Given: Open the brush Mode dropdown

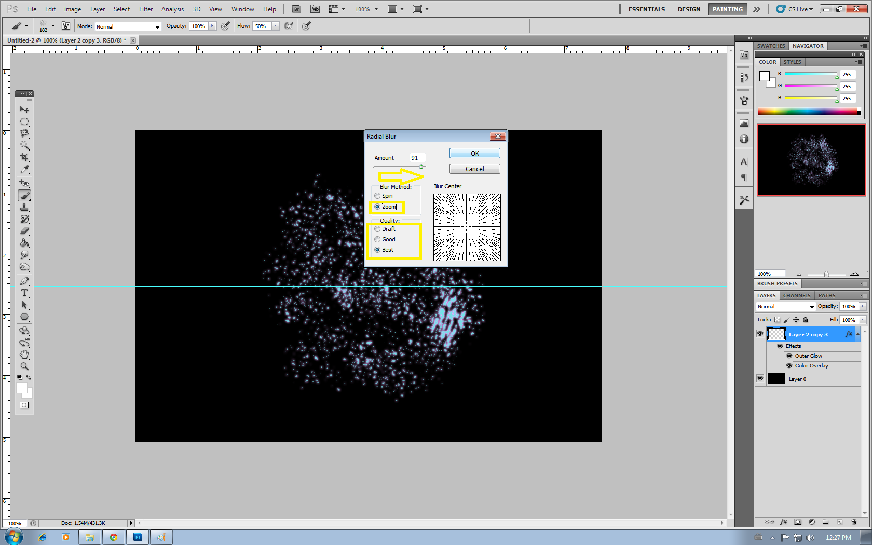Looking at the screenshot, I should click(x=128, y=26).
